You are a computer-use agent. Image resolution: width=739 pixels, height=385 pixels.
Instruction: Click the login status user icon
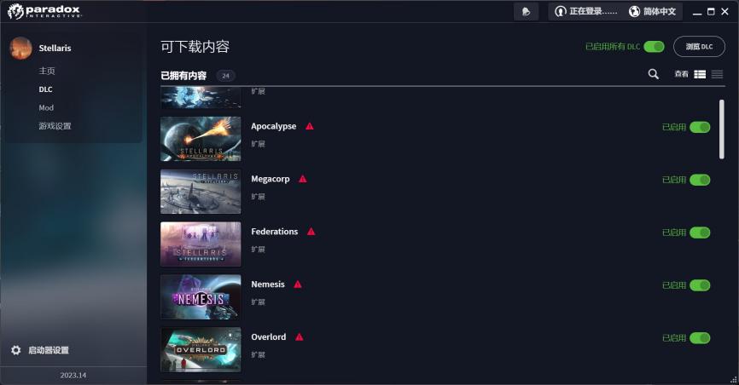560,11
